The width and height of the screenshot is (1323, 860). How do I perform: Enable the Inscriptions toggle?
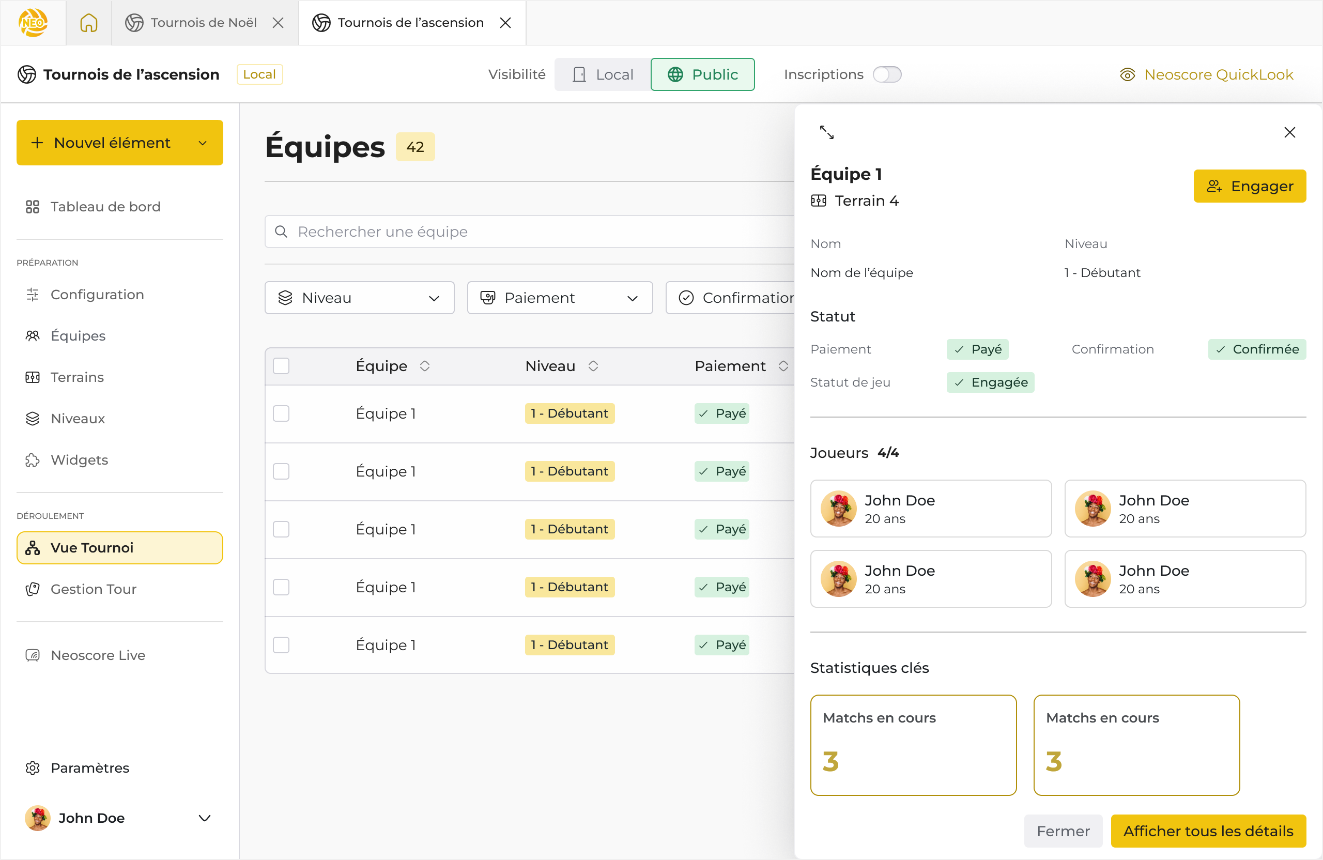pos(886,74)
